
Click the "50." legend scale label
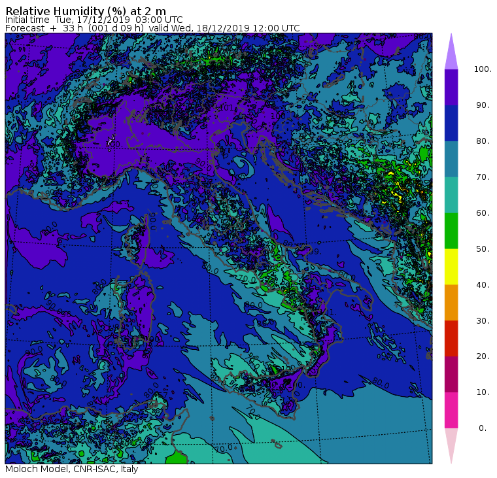(x=483, y=249)
